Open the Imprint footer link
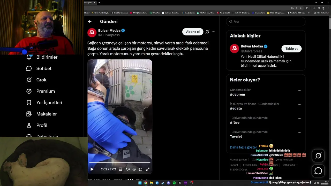 coord(234,165)
